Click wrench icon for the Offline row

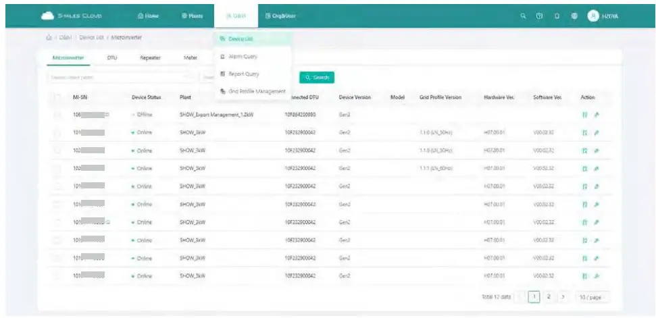click(x=597, y=115)
